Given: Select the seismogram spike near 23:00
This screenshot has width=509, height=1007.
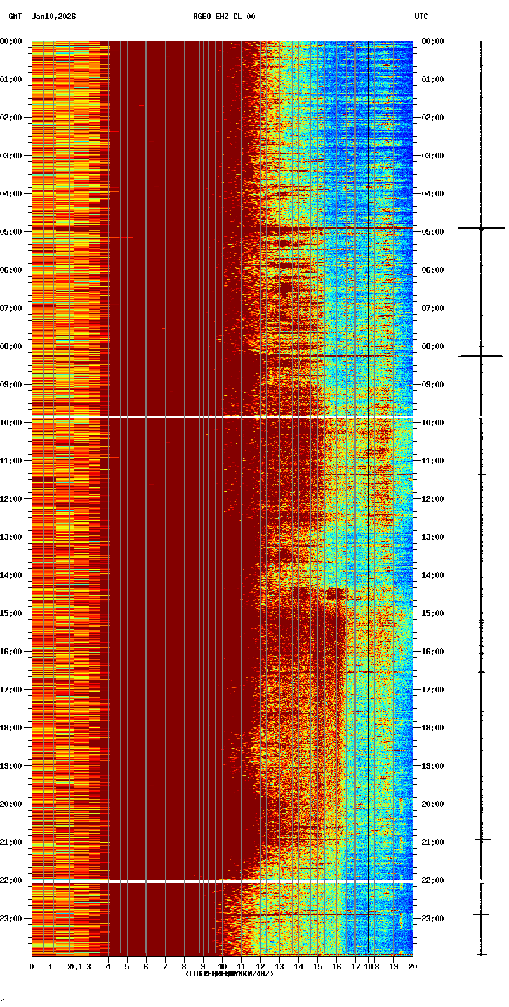Looking at the screenshot, I should coord(482,914).
